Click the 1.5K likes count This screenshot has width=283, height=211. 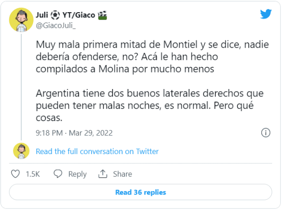point(33,174)
